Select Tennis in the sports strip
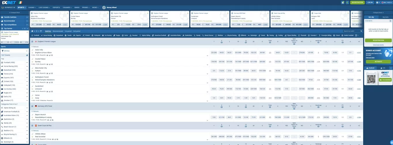Image resolution: width=393 pixels, height=145 pixels. pyautogui.click(x=68, y=35)
